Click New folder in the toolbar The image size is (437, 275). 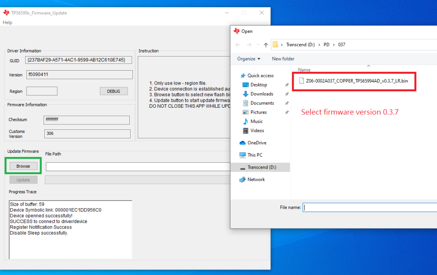coord(283,59)
